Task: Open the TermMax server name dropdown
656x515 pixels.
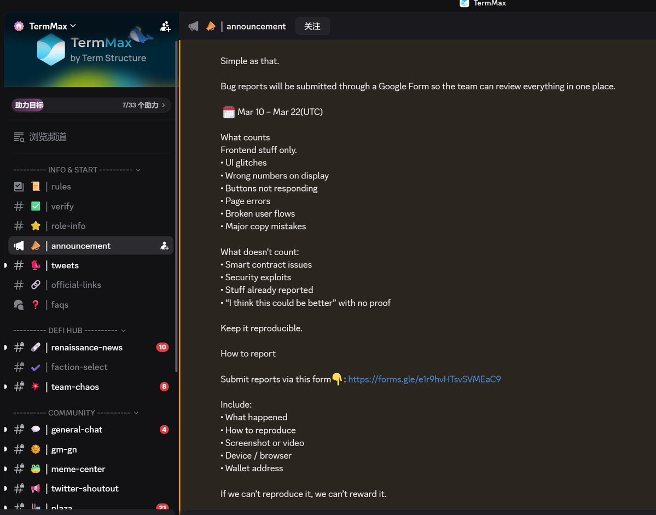Action: (51, 26)
